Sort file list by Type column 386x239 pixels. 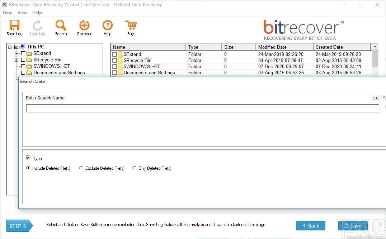coord(204,47)
